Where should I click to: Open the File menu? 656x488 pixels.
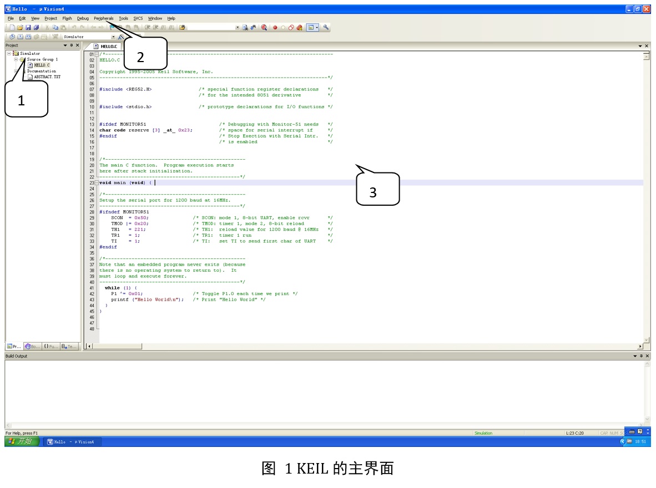click(x=11, y=18)
